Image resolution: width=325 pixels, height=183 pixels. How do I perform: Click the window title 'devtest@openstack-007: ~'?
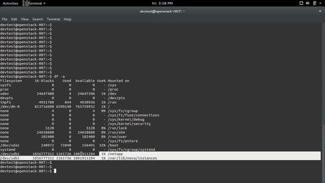[x=162, y=11]
